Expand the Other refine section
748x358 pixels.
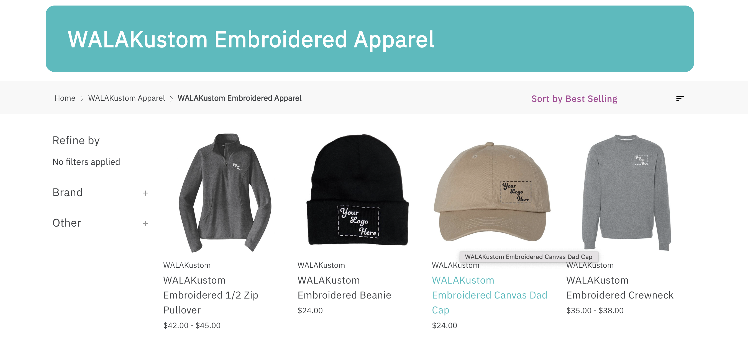point(101,223)
